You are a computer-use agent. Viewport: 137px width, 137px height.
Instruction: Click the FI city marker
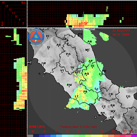47,38
